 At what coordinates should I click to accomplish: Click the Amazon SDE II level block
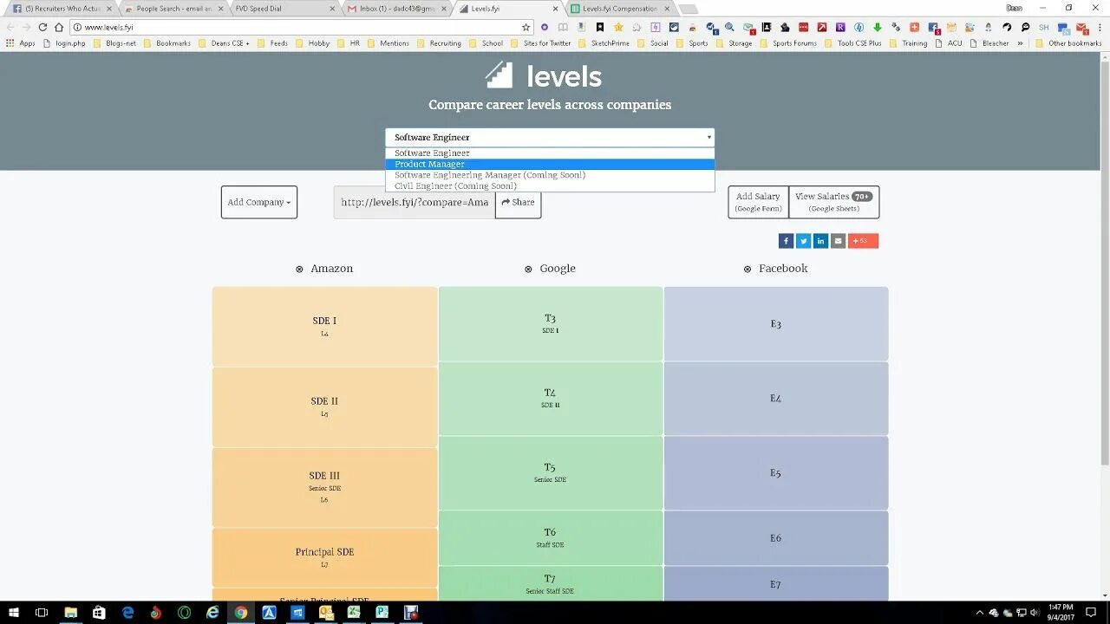(x=324, y=406)
